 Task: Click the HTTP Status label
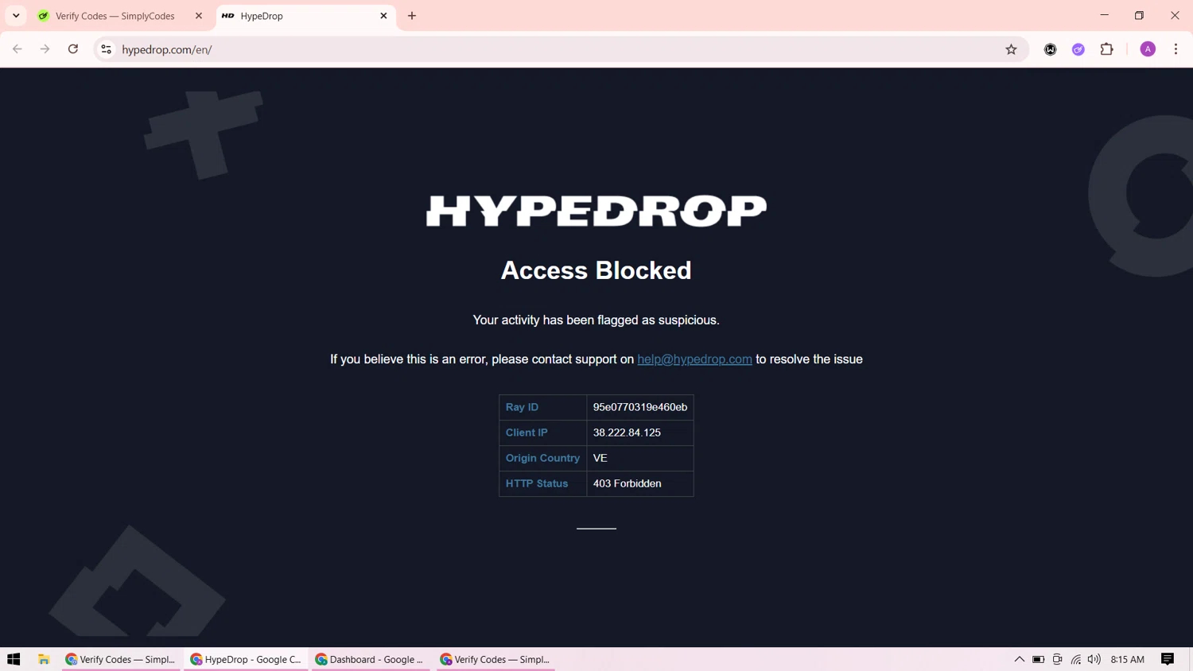point(537,483)
